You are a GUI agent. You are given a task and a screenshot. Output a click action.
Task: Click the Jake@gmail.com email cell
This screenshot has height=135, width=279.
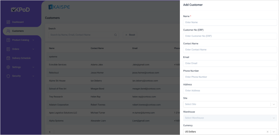[141, 65]
